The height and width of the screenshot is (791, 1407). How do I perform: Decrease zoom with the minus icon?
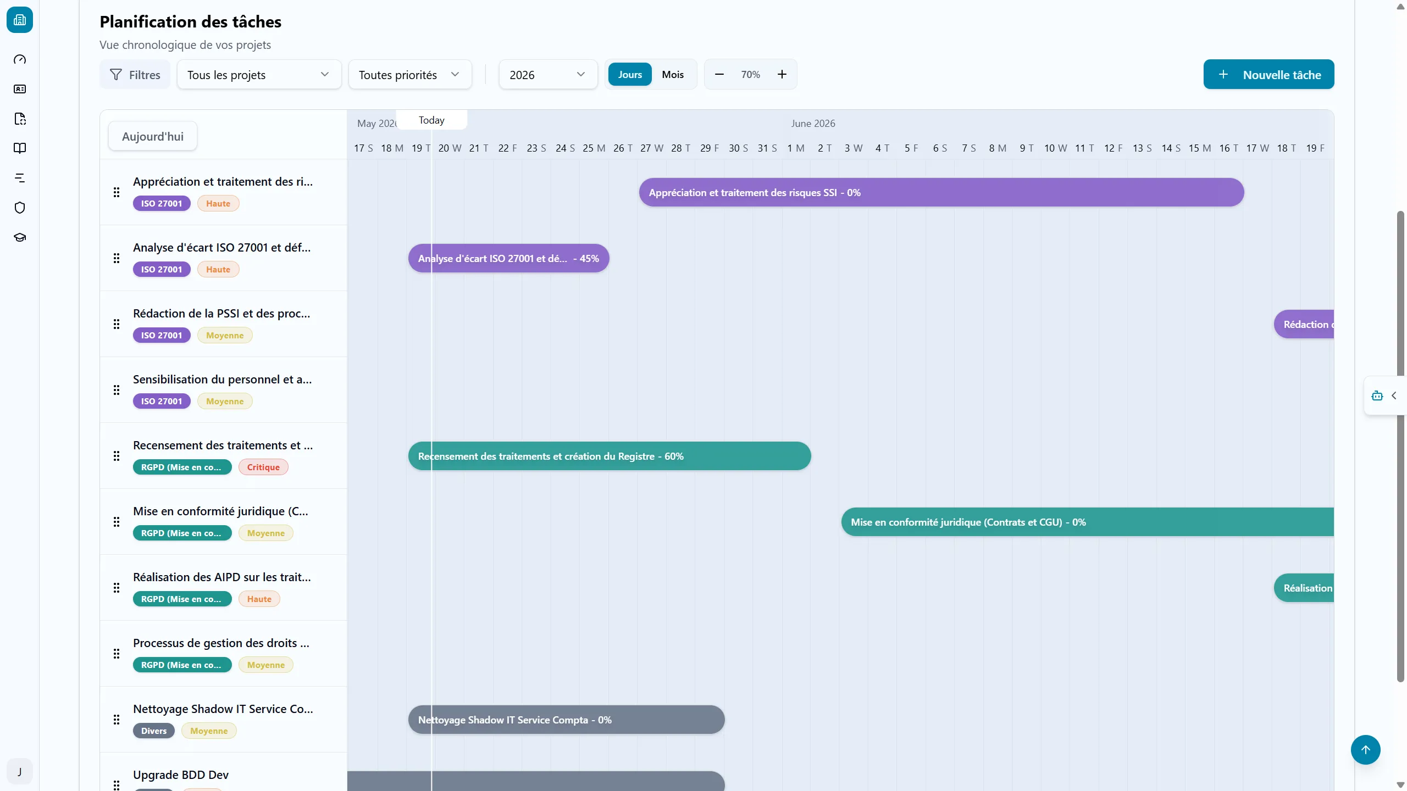coord(719,74)
